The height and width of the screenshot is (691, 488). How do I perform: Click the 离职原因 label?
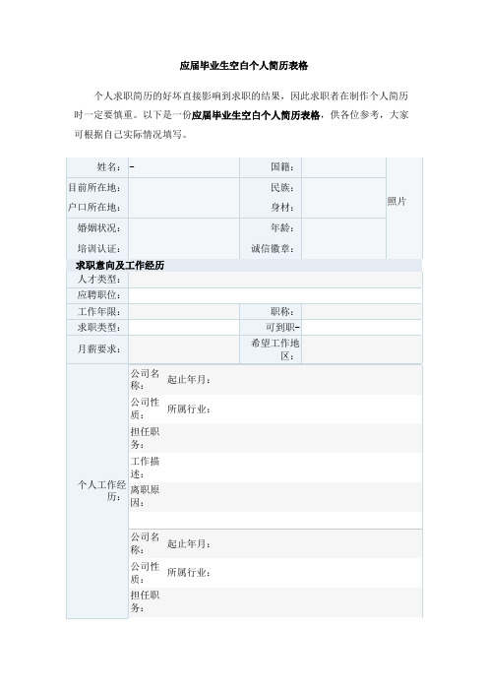[145, 496]
